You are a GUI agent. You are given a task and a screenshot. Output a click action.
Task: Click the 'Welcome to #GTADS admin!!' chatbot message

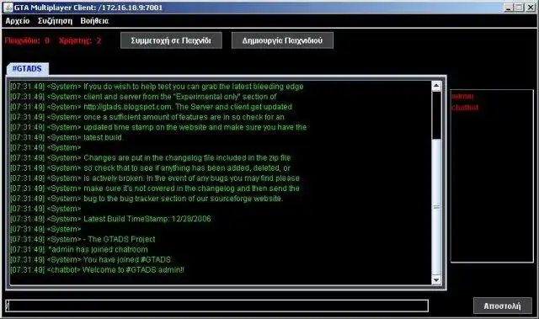click(x=97, y=270)
